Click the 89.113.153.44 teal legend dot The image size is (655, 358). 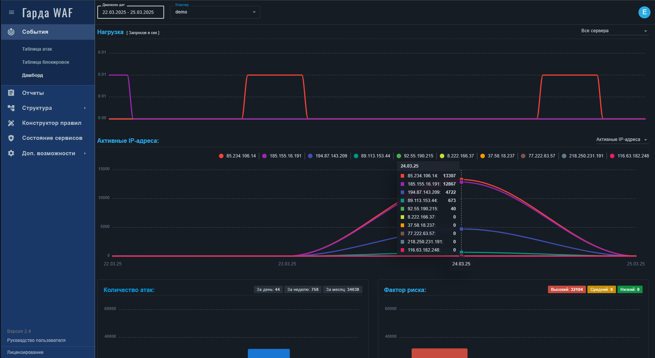(356, 156)
